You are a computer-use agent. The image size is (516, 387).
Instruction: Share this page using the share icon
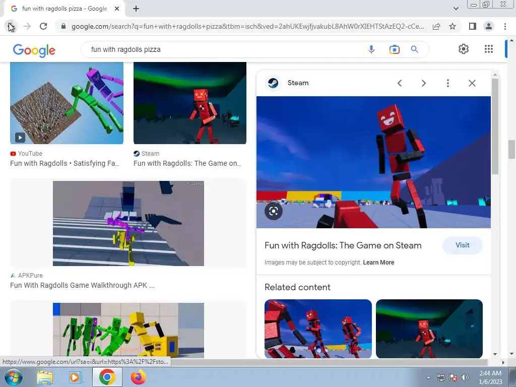436,26
